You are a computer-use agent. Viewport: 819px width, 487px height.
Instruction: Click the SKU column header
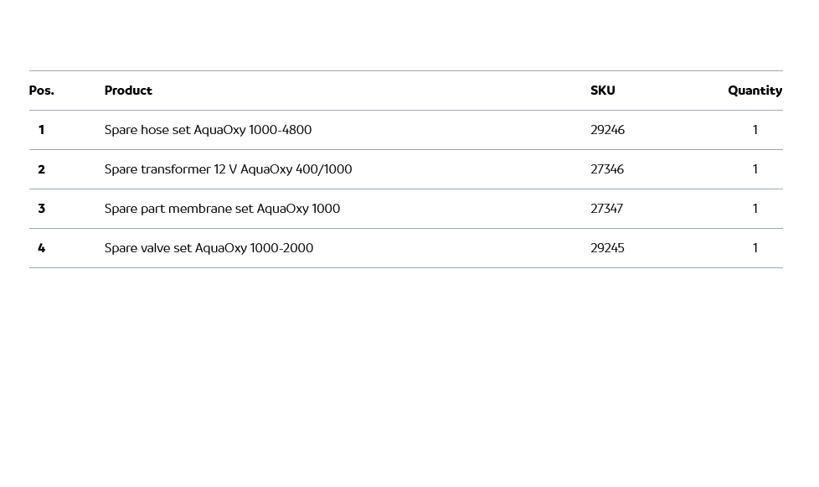tap(602, 91)
